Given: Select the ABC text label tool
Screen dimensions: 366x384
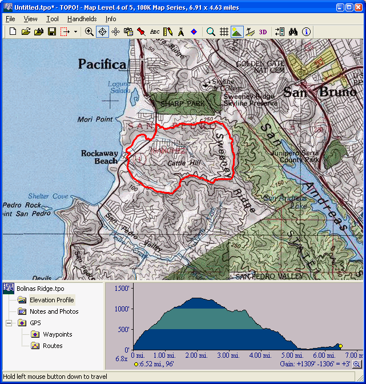Looking at the screenshot, I should point(155,32).
